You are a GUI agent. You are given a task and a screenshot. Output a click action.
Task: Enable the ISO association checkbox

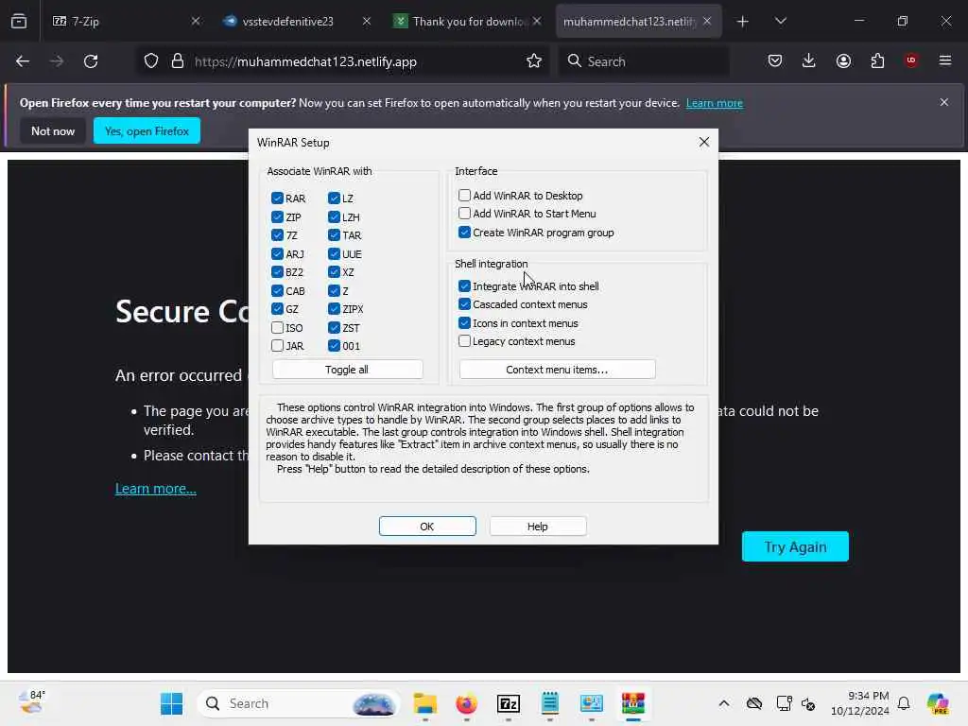coord(277,328)
